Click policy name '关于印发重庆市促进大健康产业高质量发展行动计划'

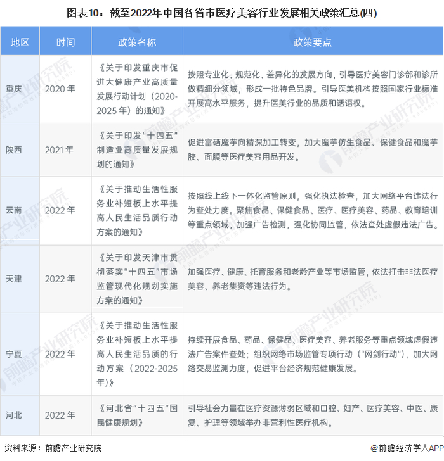pos(137,89)
